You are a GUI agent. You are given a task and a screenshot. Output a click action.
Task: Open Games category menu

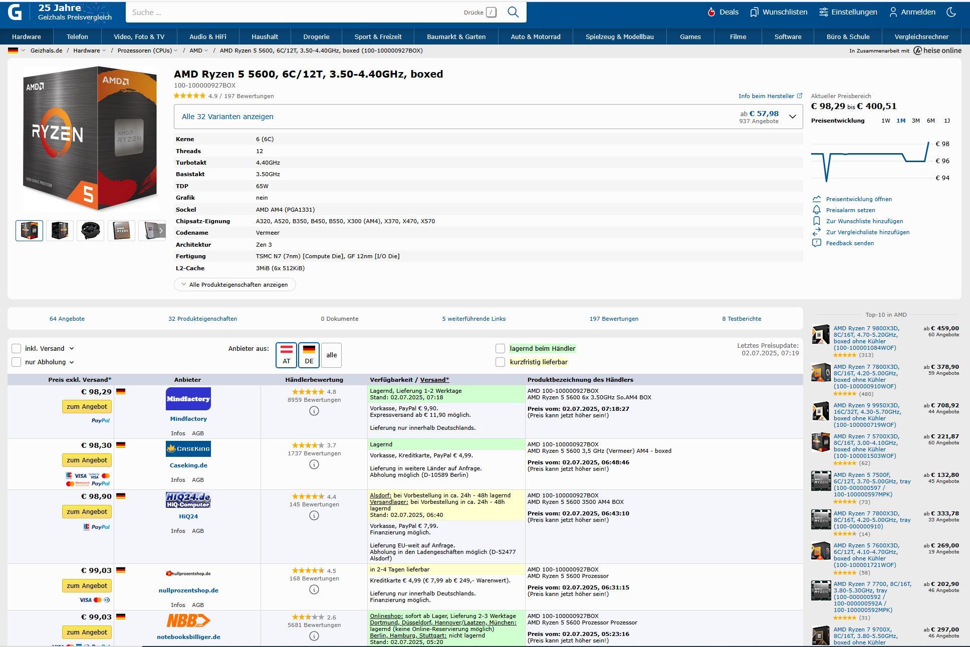690,37
